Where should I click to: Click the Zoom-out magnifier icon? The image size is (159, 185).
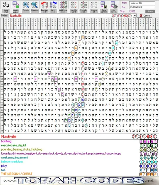click(x=35, y=5)
